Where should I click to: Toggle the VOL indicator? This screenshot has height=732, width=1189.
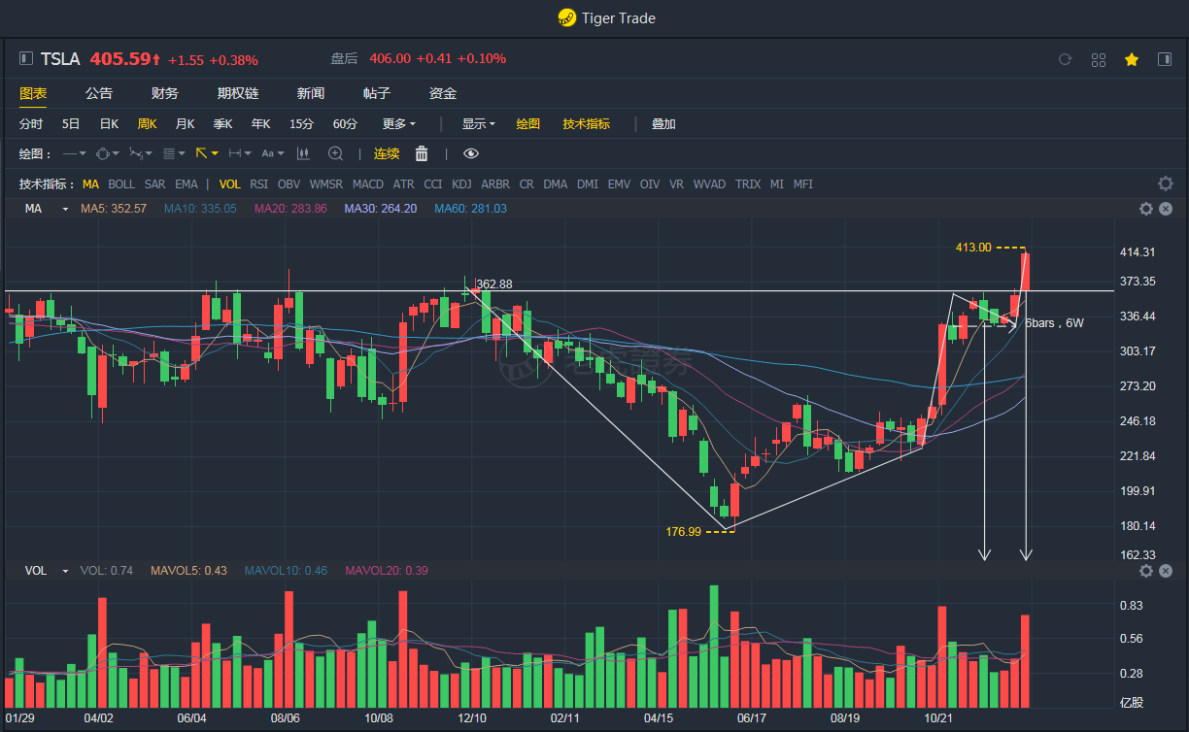tap(230, 183)
